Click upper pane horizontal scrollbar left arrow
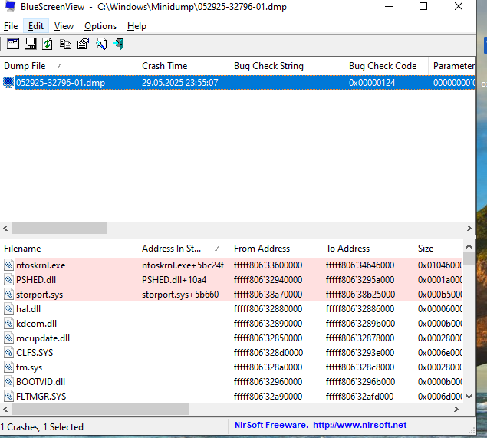This screenshot has width=487, height=438. point(5,228)
